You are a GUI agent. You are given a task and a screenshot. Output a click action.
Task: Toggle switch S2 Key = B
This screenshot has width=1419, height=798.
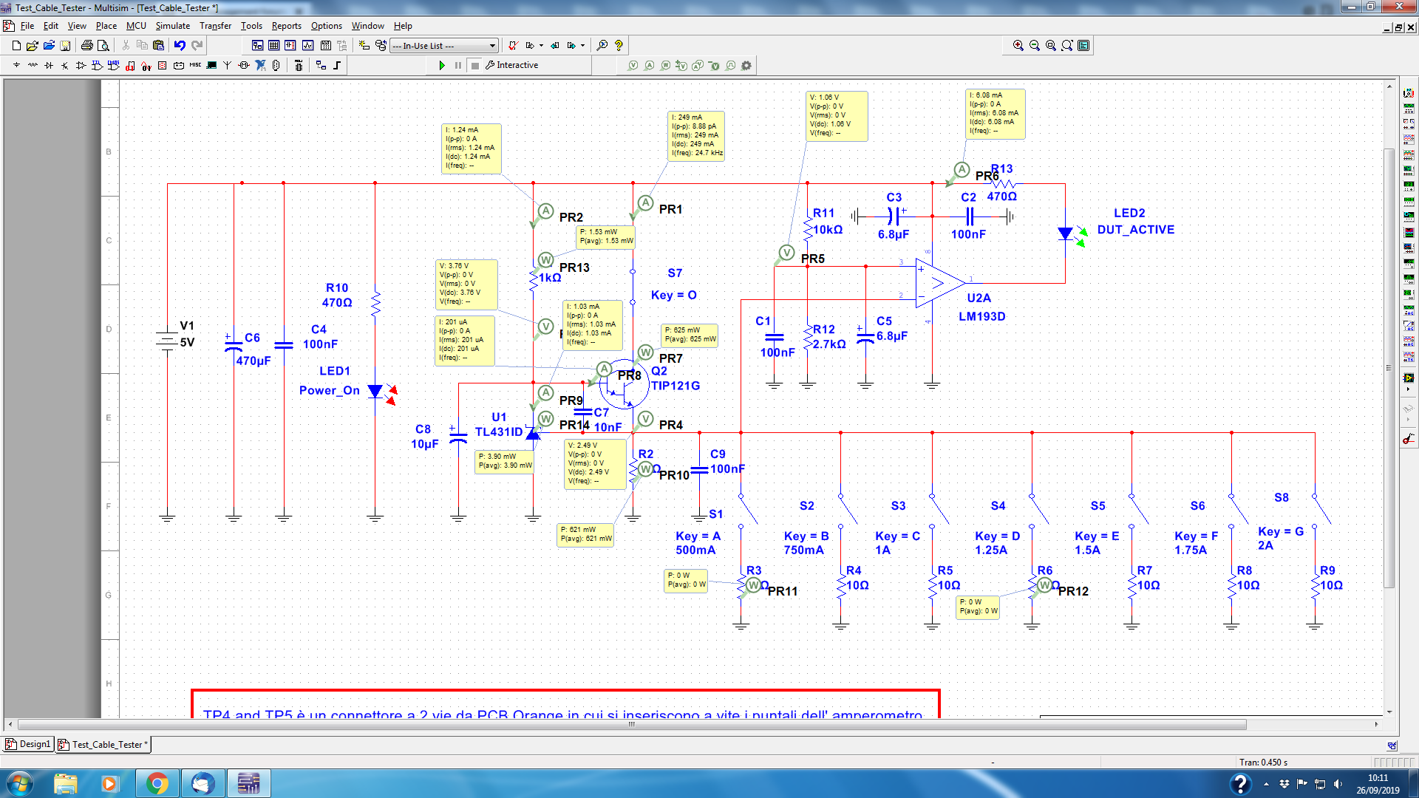(847, 510)
